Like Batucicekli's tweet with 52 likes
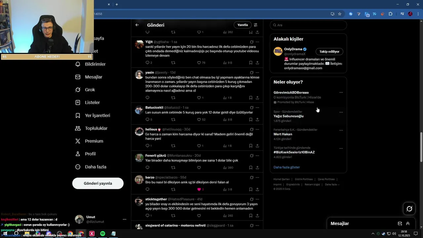This screenshot has width=423, height=238. (199, 119)
